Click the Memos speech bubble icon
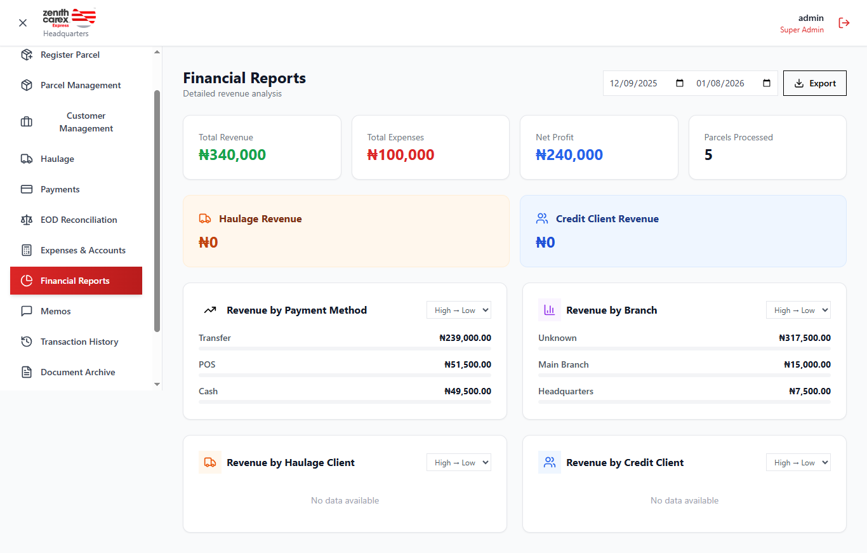 click(x=27, y=311)
